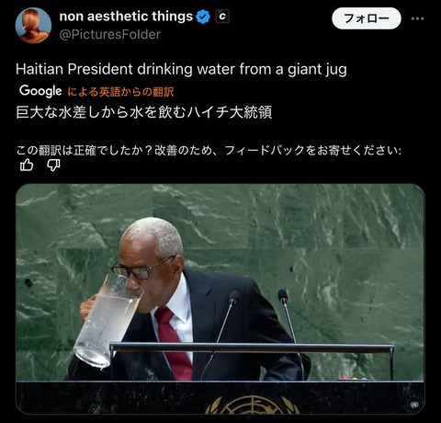Click the Google logo in translation credit
Image resolution: width=441 pixels, height=423 pixels.
(x=40, y=91)
